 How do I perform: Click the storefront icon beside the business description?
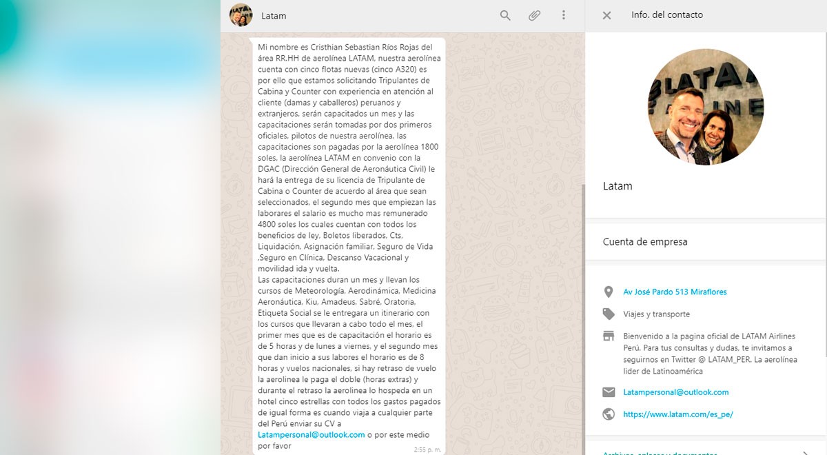[609, 336]
